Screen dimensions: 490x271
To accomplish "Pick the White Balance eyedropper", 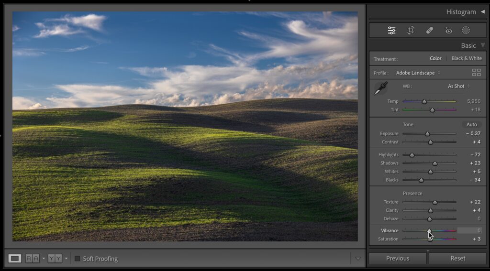I will 381,88.
